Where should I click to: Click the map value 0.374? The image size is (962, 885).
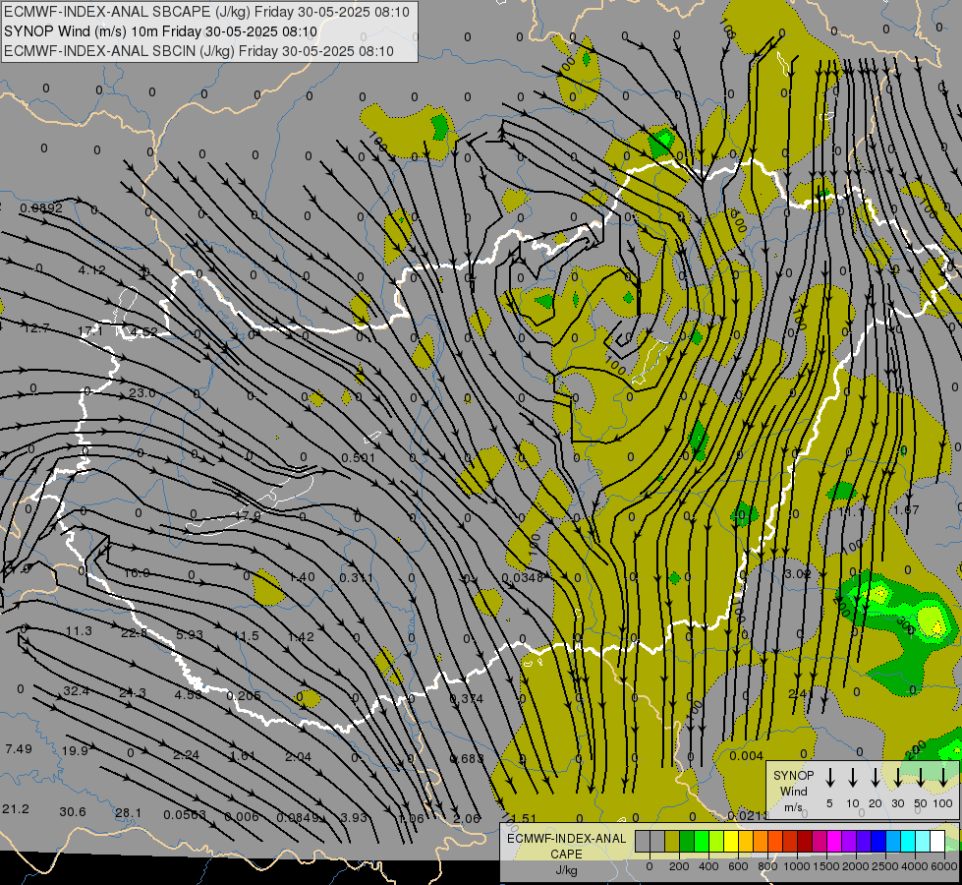click(x=467, y=698)
